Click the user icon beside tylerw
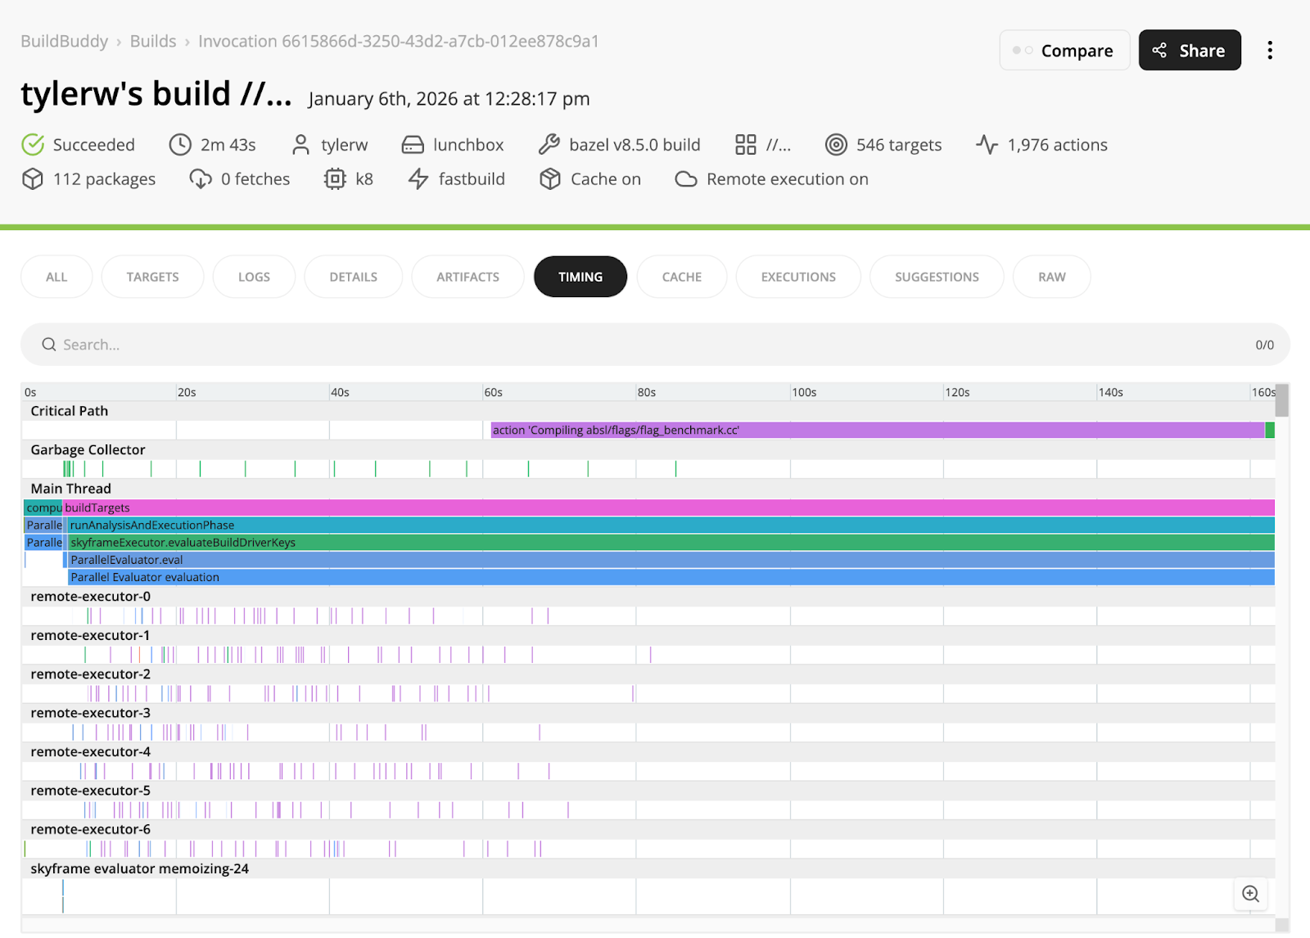 coord(300,145)
